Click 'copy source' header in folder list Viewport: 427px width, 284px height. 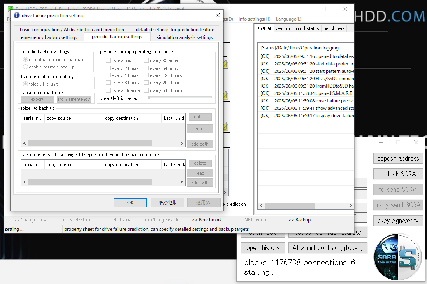click(74, 118)
